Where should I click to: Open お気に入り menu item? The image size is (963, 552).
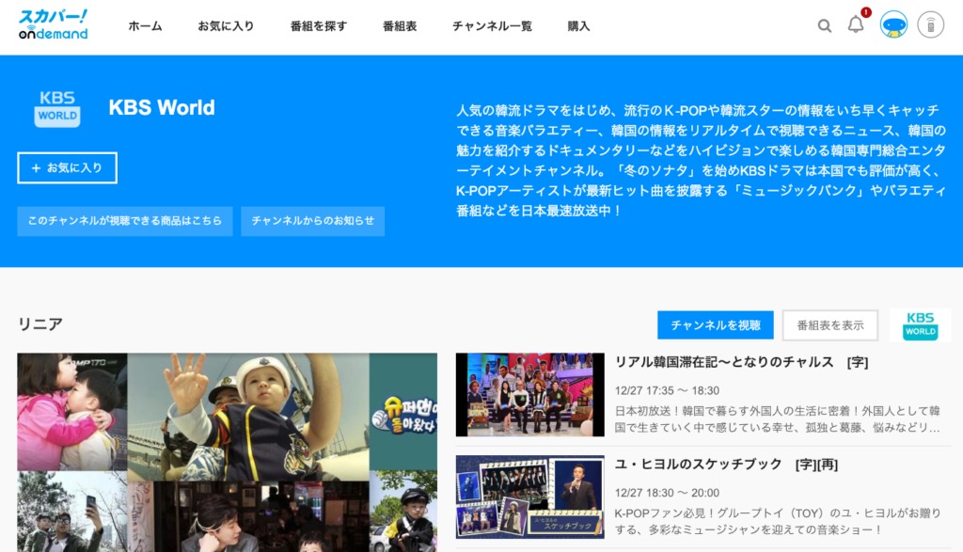(x=226, y=25)
